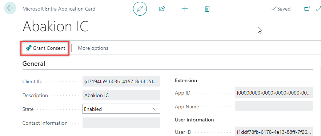
Task: Create new record with plus icon
Action: pyautogui.click(x=185, y=9)
